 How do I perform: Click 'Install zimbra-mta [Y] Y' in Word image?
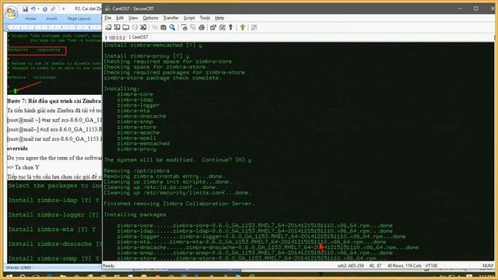(x=52, y=229)
